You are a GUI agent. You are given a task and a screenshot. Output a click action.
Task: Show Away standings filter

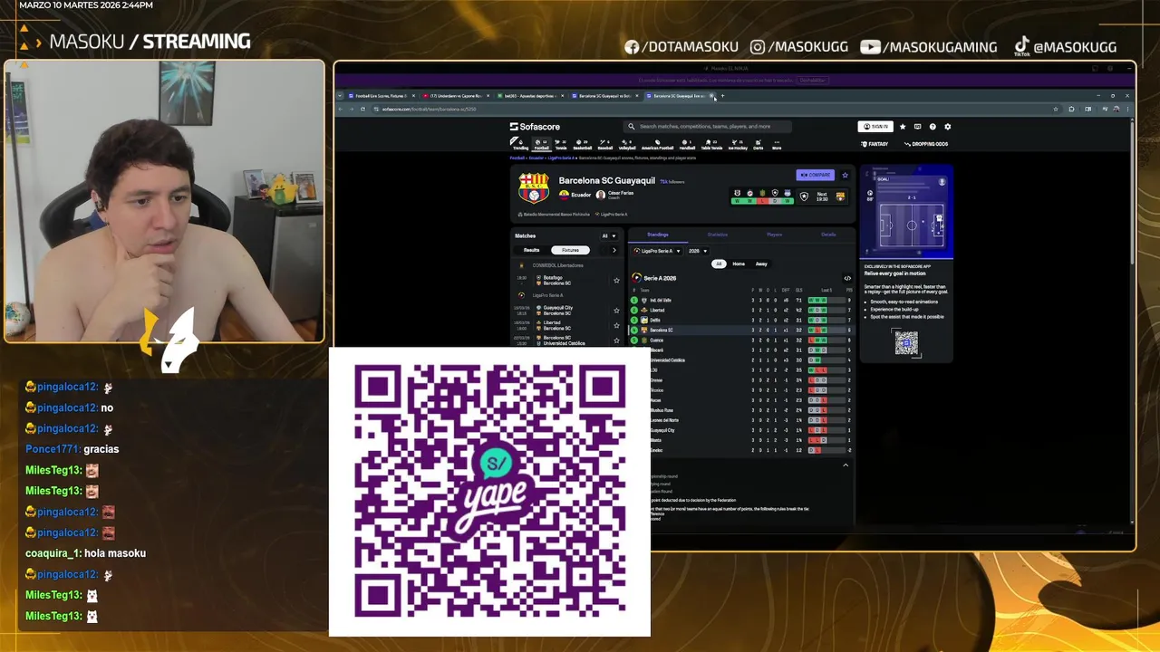761,264
